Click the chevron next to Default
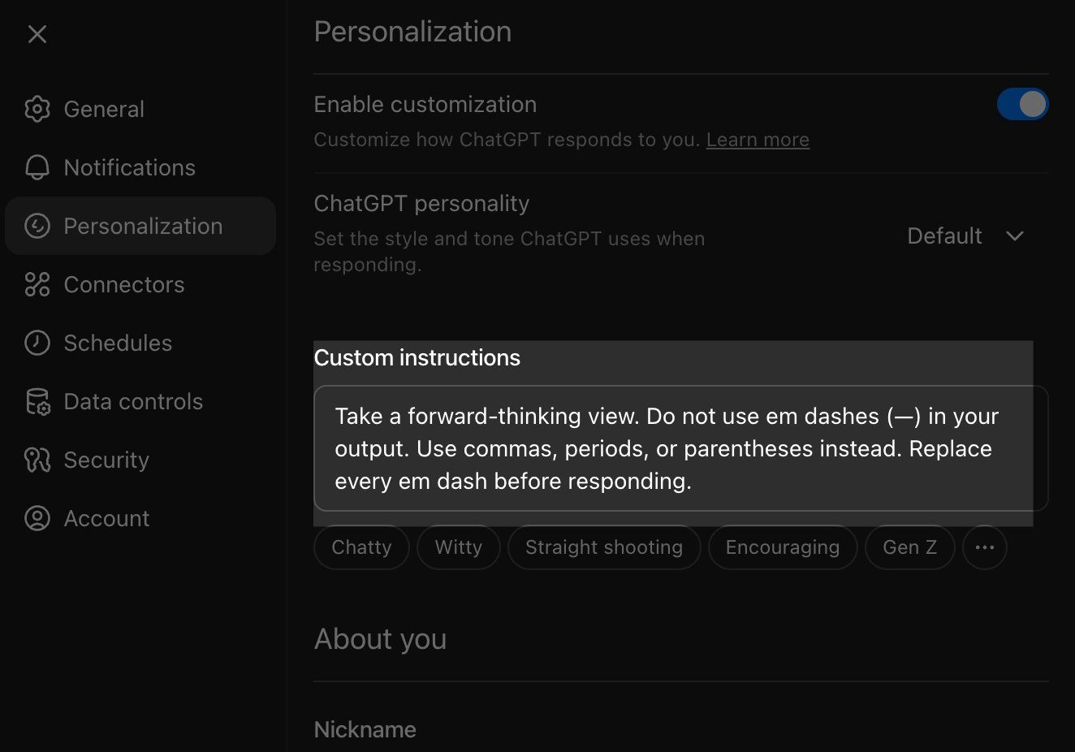 pyautogui.click(x=1014, y=236)
